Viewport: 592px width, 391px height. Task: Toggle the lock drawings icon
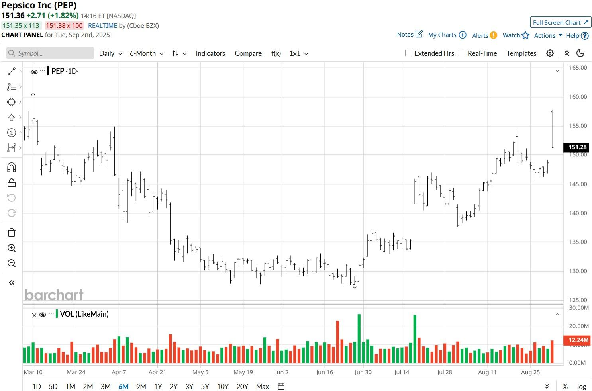point(12,183)
